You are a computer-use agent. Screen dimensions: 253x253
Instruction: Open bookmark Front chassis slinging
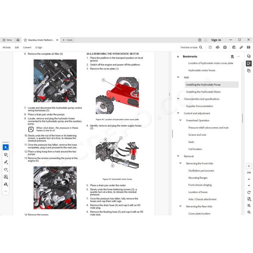coord(200,185)
